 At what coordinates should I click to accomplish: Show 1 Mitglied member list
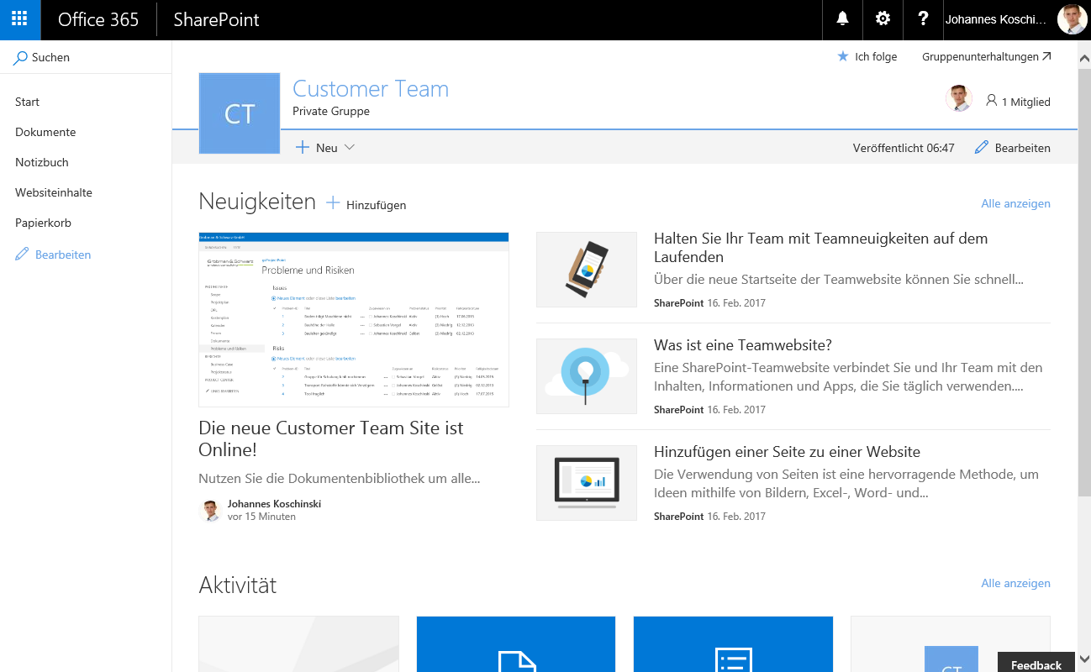(1018, 102)
